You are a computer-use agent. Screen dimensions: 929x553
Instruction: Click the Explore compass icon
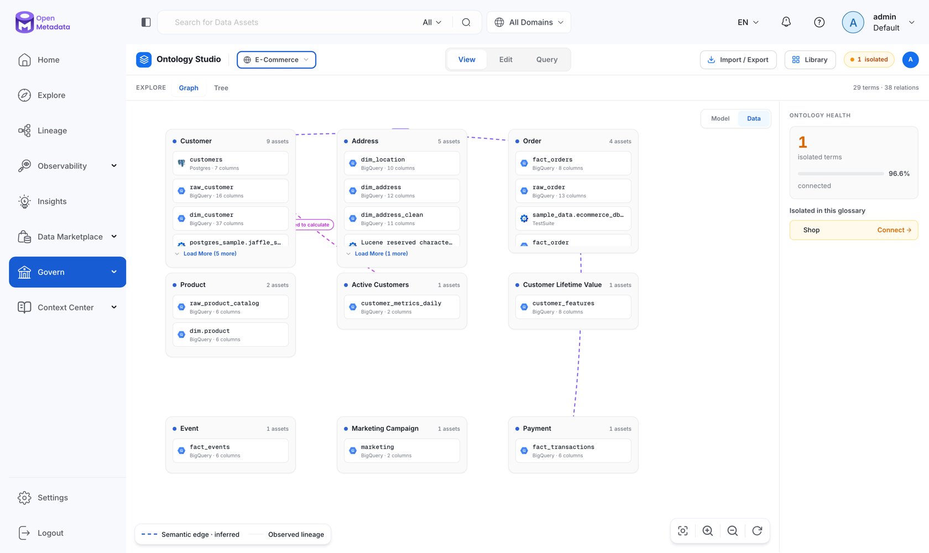(24, 95)
